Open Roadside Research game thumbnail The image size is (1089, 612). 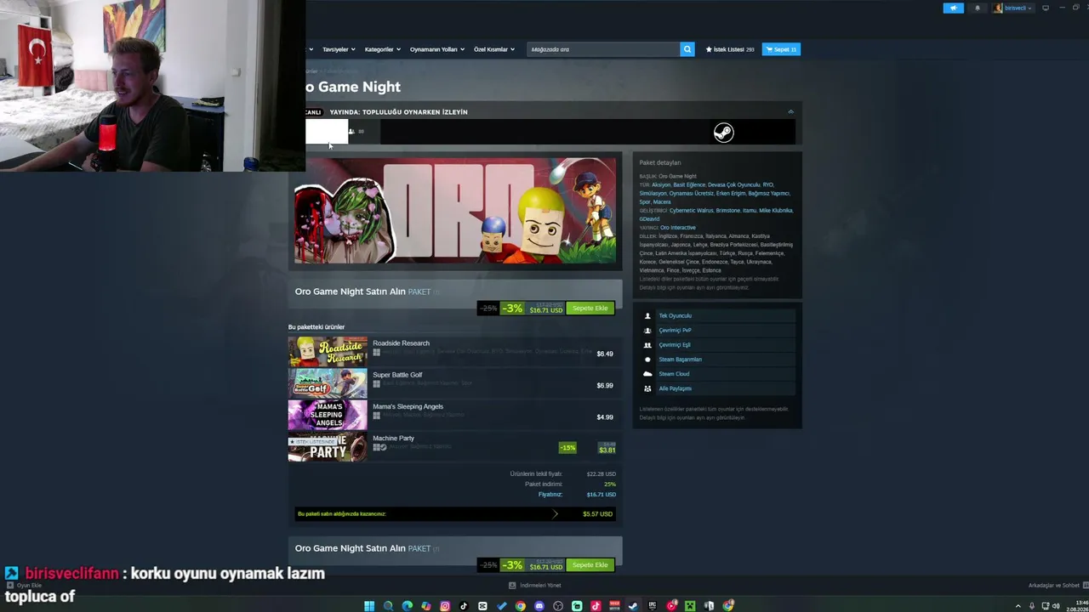[328, 352]
